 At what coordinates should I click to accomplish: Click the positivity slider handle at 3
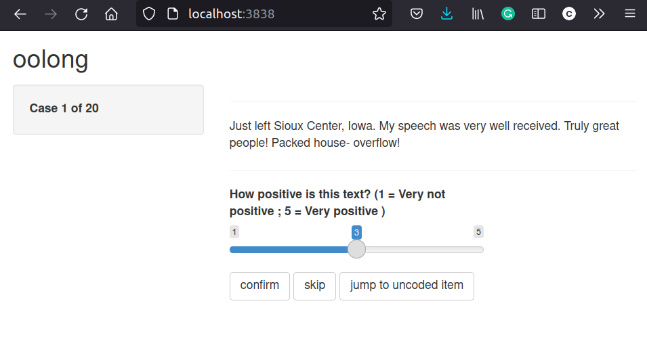(x=356, y=249)
